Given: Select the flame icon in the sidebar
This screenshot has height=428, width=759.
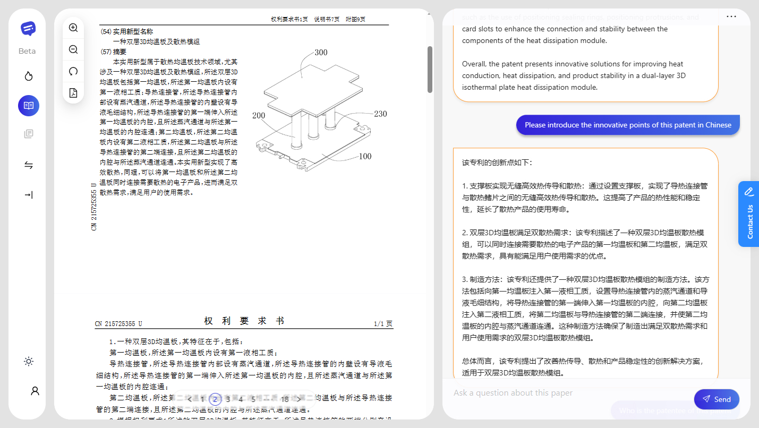Looking at the screenshot, I should 28,76.
